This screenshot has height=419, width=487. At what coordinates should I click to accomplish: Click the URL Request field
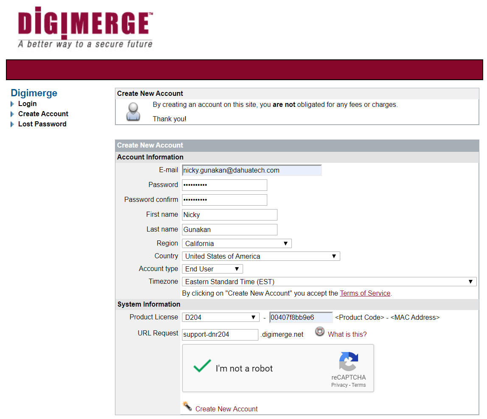pyautogui.click(x=220, y=335)
